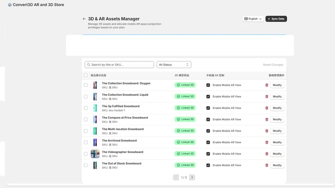Click Reset Changes link
Screen dimensions: 335x188
tap(273, 65)
